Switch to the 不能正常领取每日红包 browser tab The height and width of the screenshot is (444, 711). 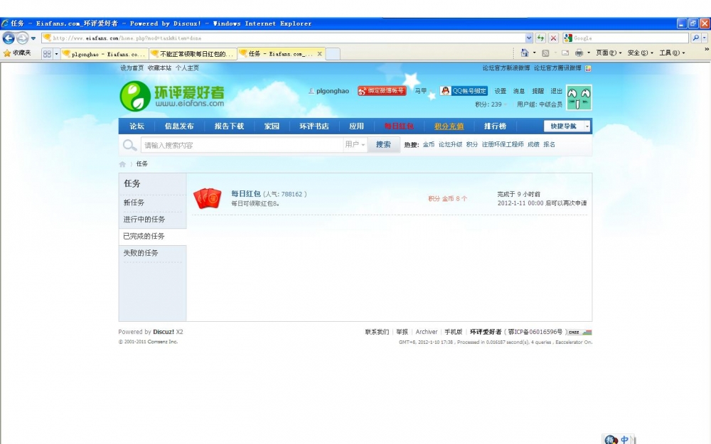pos(192,54)
